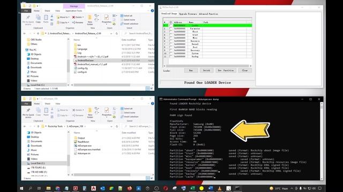Open the View tab in rkDumper Explorer
This screenshot has width=343, height=192.
[x=58, y=103]
